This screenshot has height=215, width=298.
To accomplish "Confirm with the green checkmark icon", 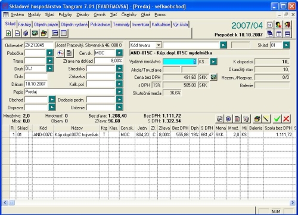I will point(277,119).
